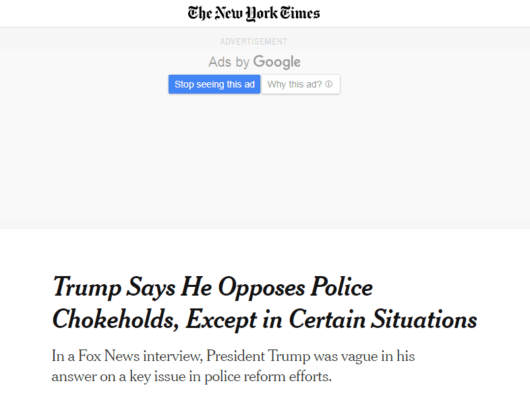Click the word "Times" in the masthead

tap(301, 13)
